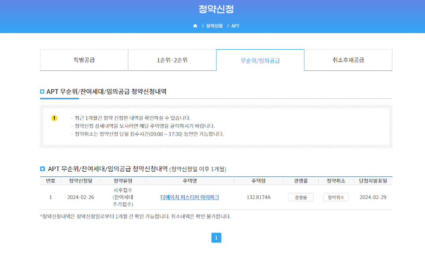Click the 경쟁률 column header
Screen dimensions: 425x260
301,181
